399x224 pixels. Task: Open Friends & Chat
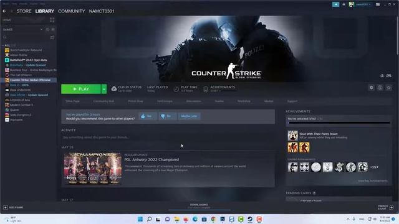coord(386,207)
